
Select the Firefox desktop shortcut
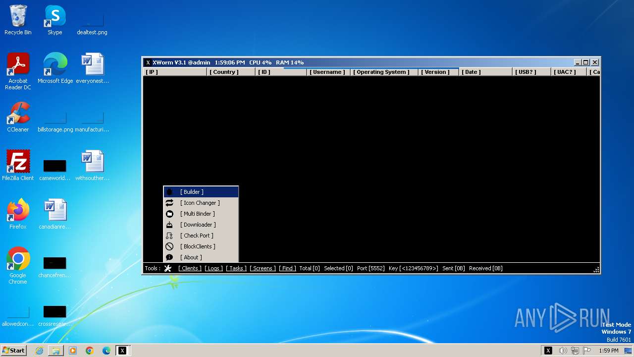[18, 214]
